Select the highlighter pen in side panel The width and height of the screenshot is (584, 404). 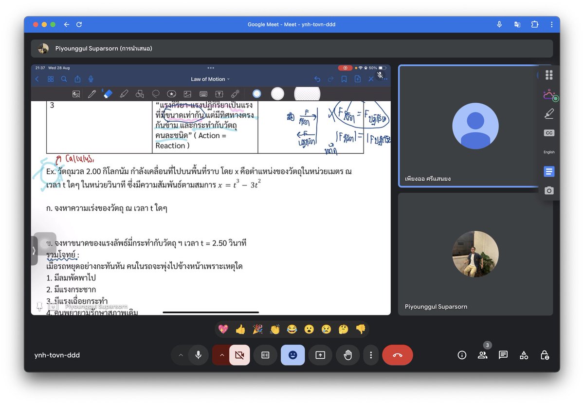point(549,113)
